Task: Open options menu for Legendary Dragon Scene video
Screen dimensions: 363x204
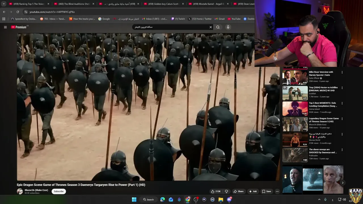Action: (x=342, y=119)
